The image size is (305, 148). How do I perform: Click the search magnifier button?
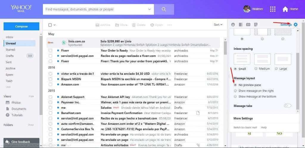click(x=164, y=9)
